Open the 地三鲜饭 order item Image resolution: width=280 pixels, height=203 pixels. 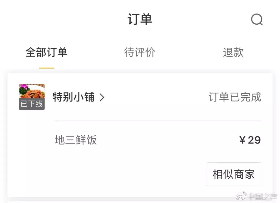point(76,140)
